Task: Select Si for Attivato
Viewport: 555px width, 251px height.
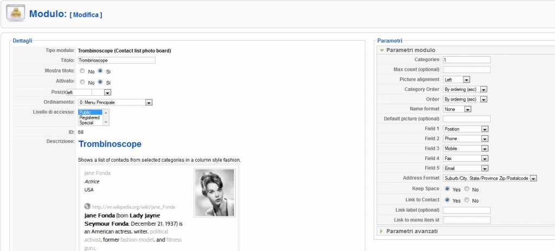Action: (100, 82)
